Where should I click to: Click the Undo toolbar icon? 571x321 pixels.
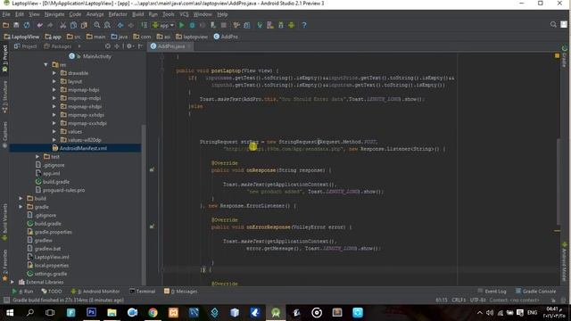(x=39, y=25)
